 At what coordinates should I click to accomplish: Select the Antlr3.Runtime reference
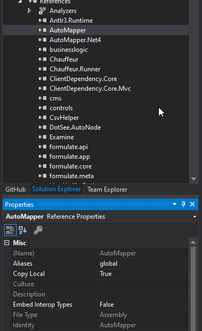(71, 21)
